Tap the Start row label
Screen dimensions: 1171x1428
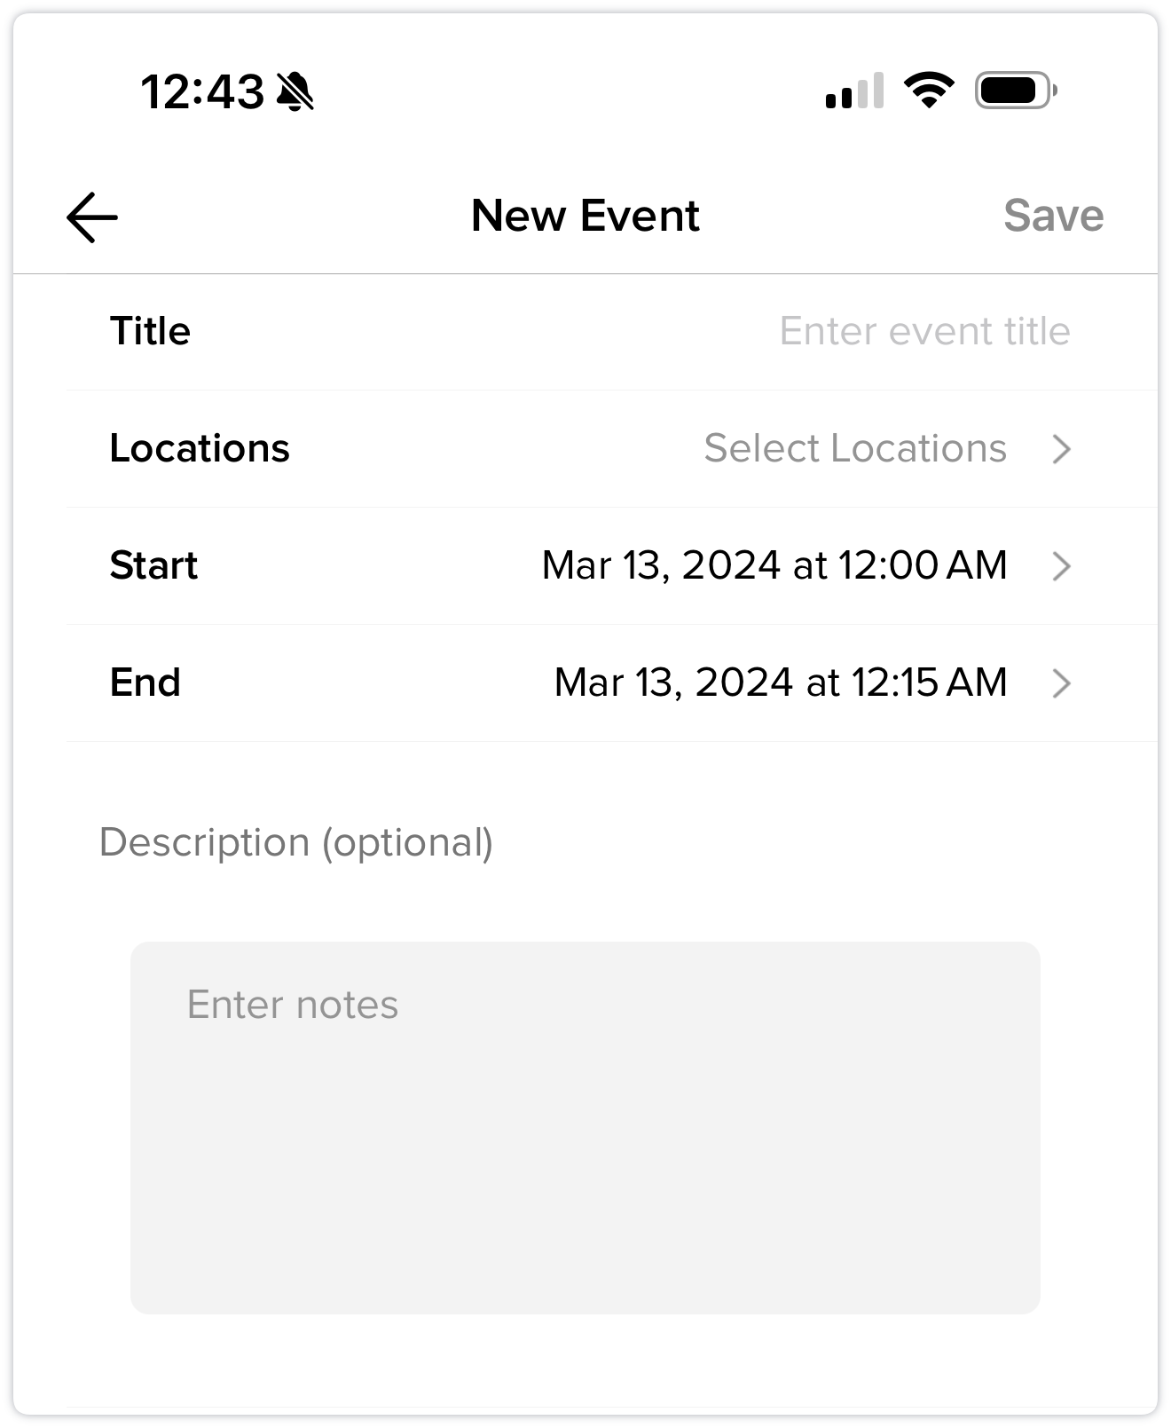(153, 565)
